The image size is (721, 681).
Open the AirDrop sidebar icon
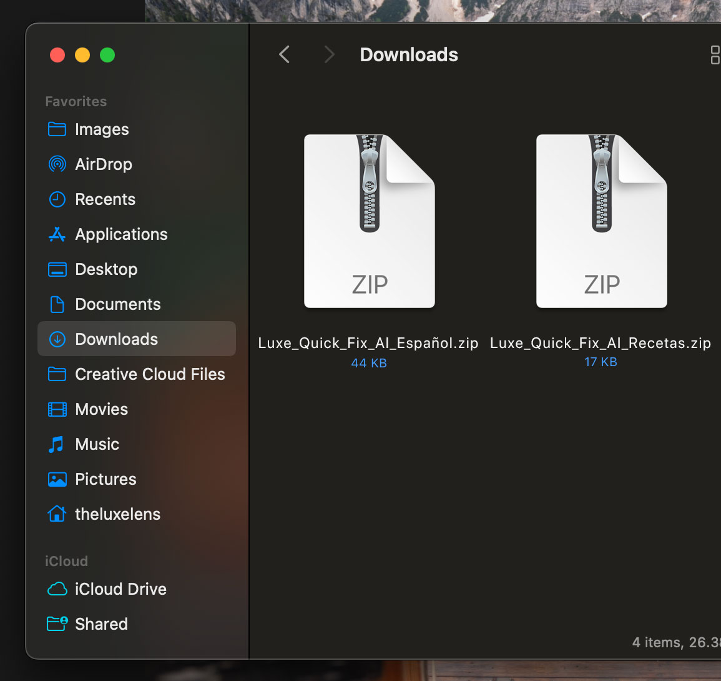pos(57,164)
